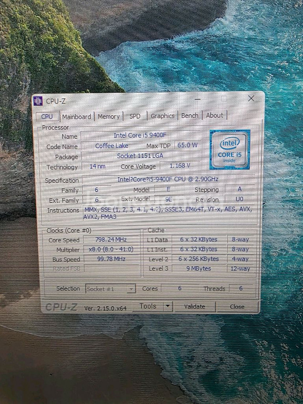Close the CPU-Z window with X
303x404 pixels.
pyautogui.click(x=251, y=98)
